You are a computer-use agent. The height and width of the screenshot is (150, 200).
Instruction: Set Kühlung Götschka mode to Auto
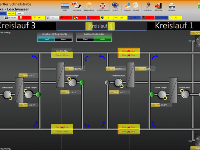tap(63, 39)
